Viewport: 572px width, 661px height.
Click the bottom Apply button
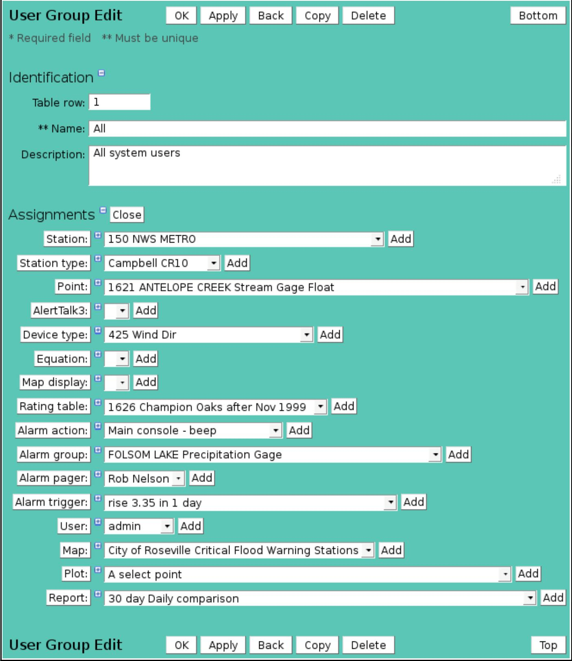223,645
